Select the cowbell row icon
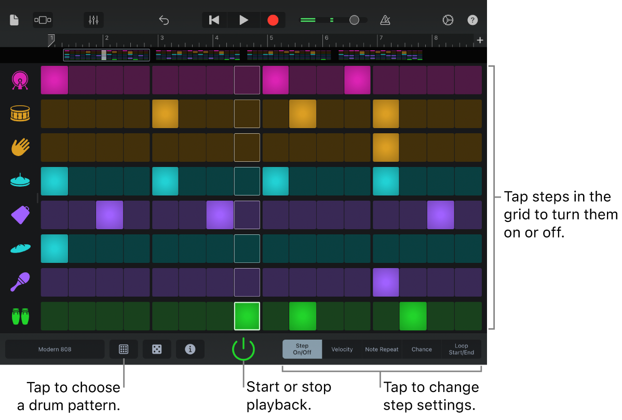Image resolution: width=622 pixels, height=420 pixels. tap(19, 215)
